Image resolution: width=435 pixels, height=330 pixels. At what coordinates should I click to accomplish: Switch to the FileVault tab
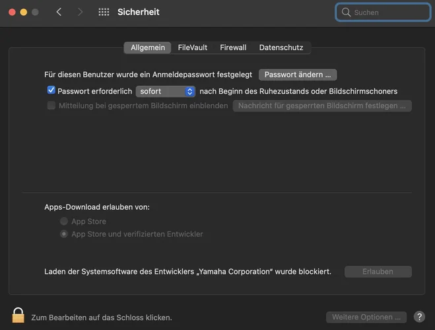(x=192, y=48)
